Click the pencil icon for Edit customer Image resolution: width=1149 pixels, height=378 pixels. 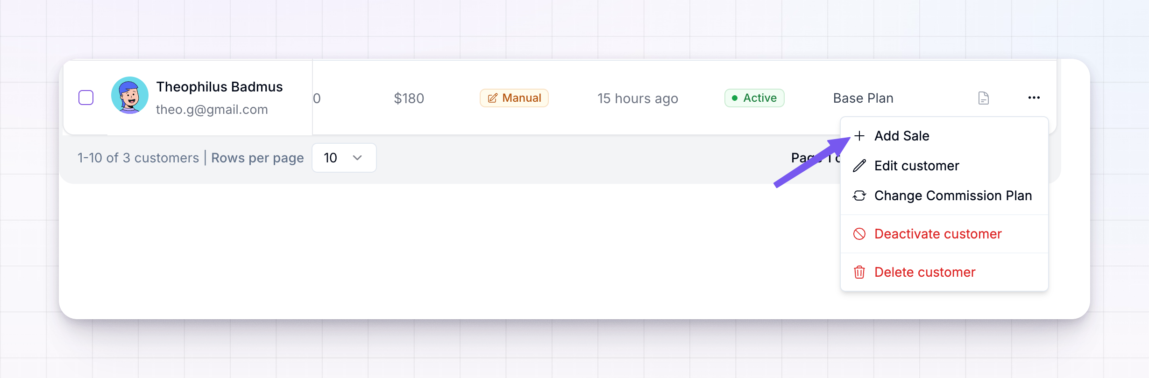(x=859, y=166)
